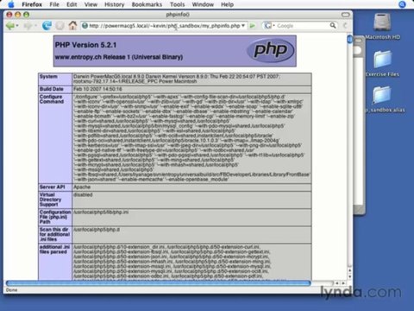
Task: Click the vertical scrollbar down arrow
Action: [x=350, y=276]
